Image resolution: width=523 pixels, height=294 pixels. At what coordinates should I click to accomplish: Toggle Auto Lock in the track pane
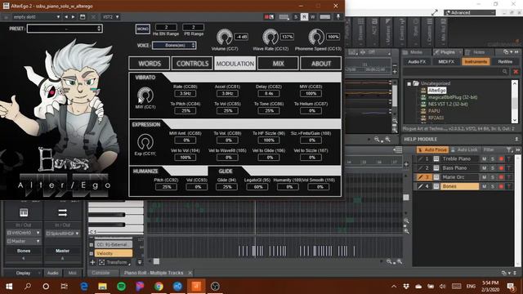[464, 150]
